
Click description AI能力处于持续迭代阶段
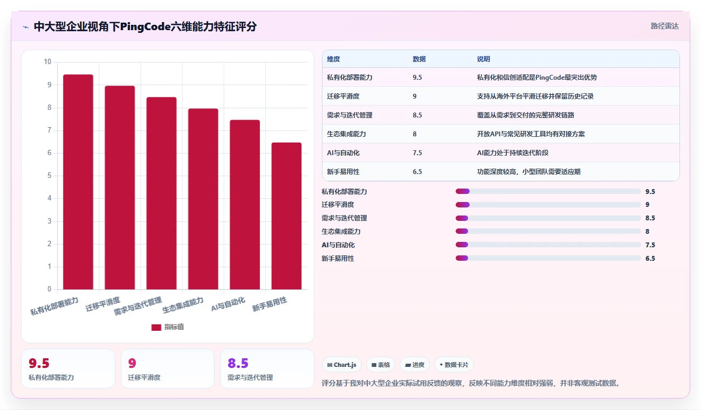513,153
